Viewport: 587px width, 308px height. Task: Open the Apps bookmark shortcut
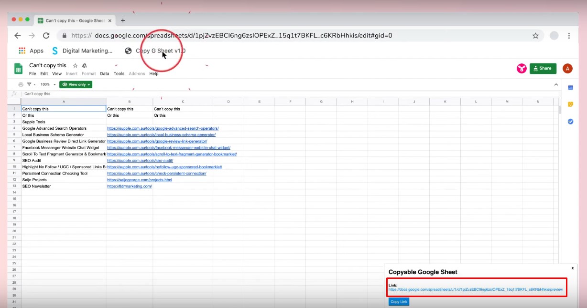click(x=31, y=51)
